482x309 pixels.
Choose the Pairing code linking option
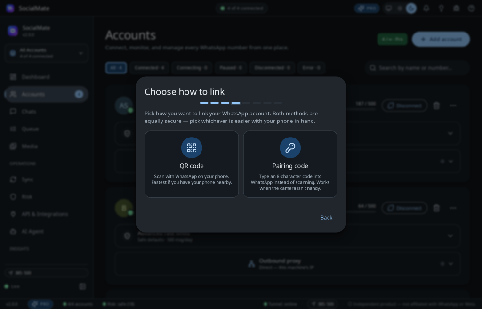tap(290, 164)
